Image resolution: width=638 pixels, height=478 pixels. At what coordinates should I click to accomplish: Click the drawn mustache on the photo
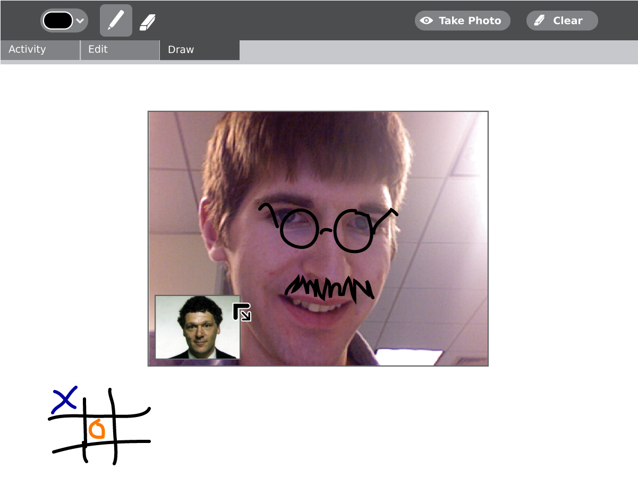click(x=329, y=288)
